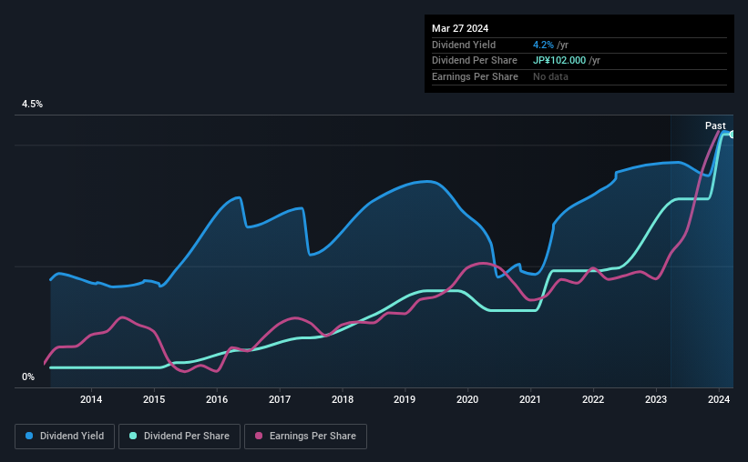
Task: Click the Past label on the chart
Action: tap(715, 126)
